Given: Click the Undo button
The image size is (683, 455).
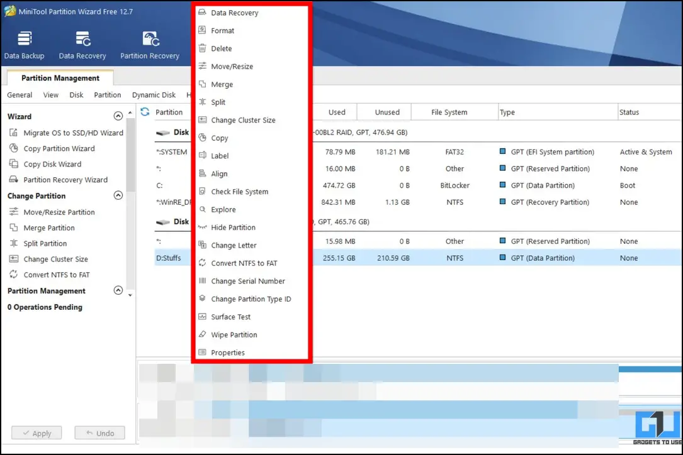Looking at the screenshot, I should click(99, 433).
